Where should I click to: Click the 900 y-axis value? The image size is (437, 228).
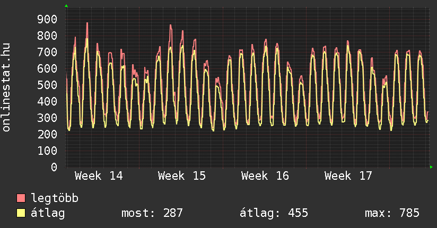pos(47,20)
